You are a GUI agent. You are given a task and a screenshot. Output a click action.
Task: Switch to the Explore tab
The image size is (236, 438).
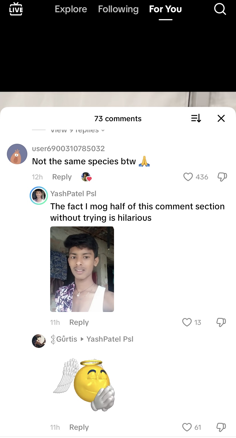tap(71, 9)
